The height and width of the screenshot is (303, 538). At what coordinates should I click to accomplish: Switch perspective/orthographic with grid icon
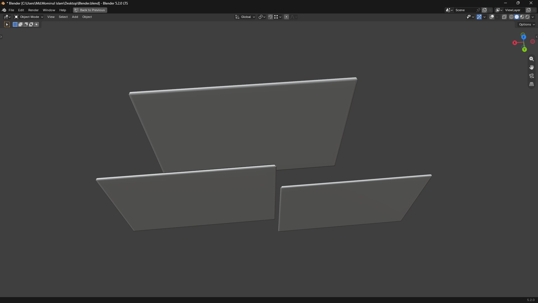531,84
